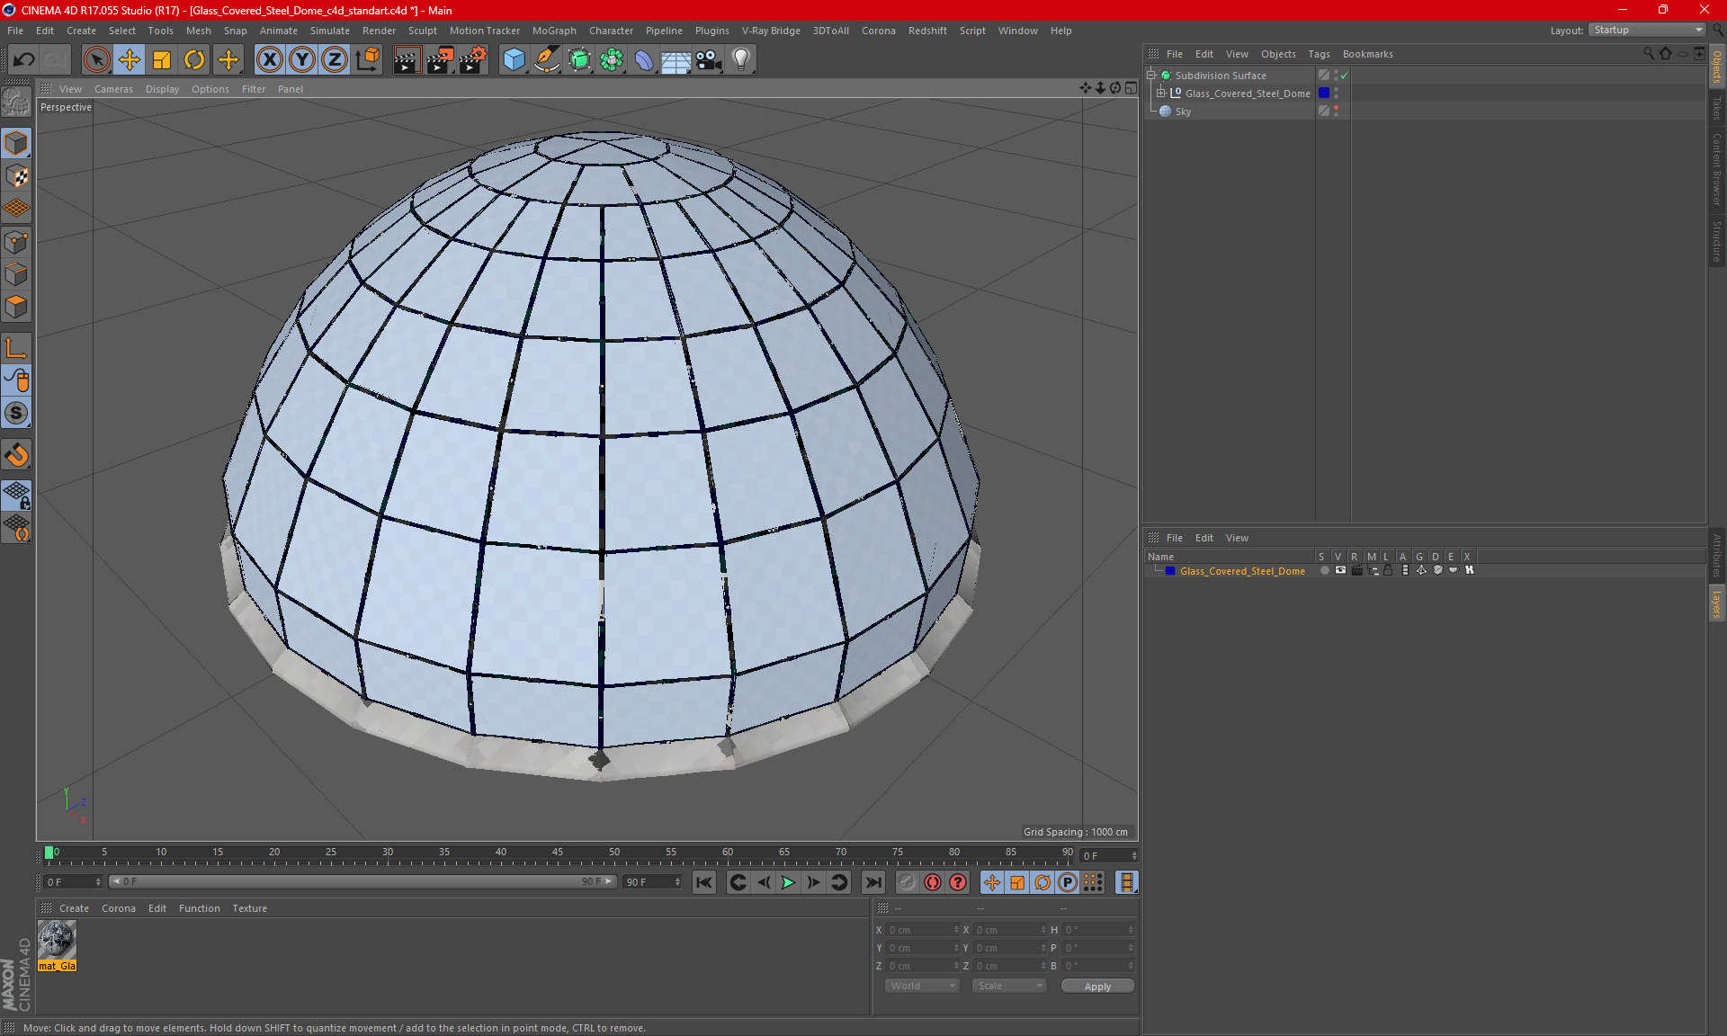
Task: Click Record Active Objects button
Action: [x=908, y=882]
